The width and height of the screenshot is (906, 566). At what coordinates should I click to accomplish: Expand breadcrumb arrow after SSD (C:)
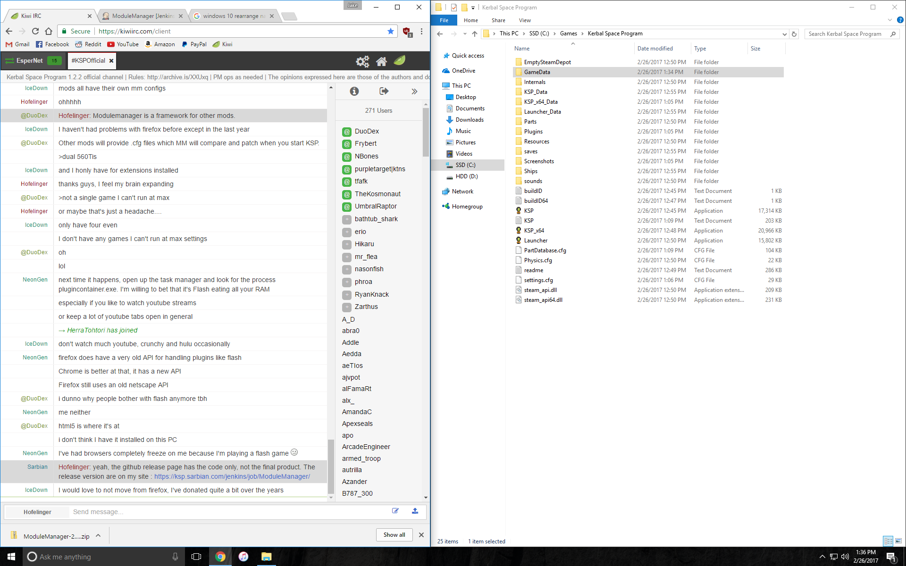tap(554, 33)
